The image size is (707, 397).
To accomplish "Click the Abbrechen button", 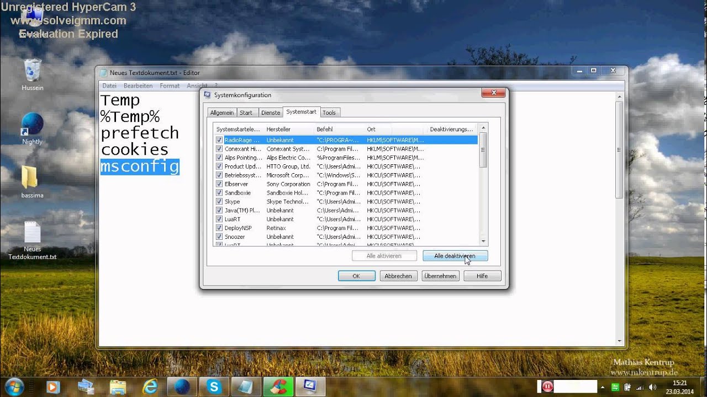I will pos(398,276).
